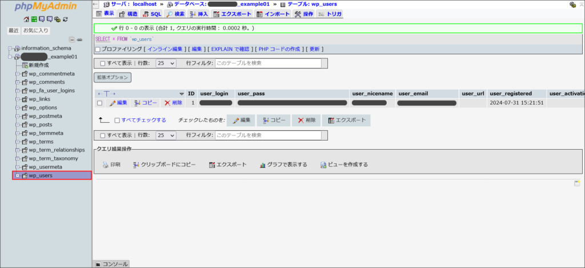The height and width of the screenshot is (268, 585).
Task: Open the トリガ tab
Action: (330, 14)
